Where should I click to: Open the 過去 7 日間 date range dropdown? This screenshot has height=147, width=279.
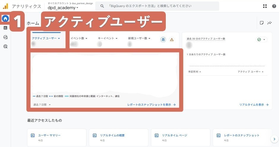coord(42,105)
